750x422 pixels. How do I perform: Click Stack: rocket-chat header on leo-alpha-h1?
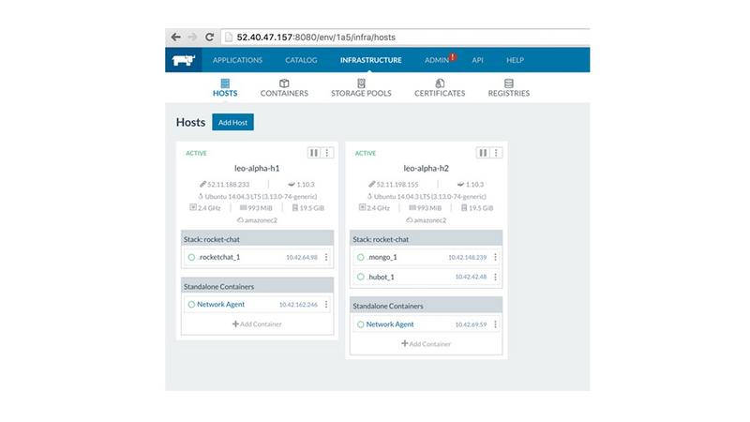tap(257, 239)
